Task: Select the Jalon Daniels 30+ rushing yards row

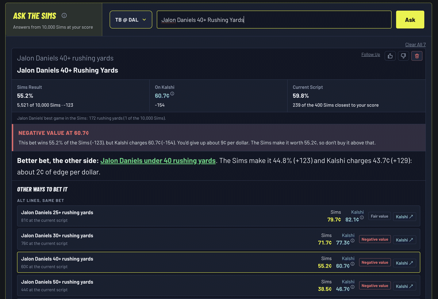Action: [x=219, y=239]
